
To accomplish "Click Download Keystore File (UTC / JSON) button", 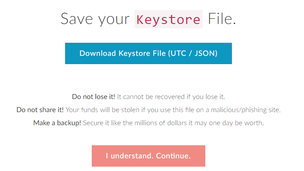I will pyautogui.click(x=149, y=54).
